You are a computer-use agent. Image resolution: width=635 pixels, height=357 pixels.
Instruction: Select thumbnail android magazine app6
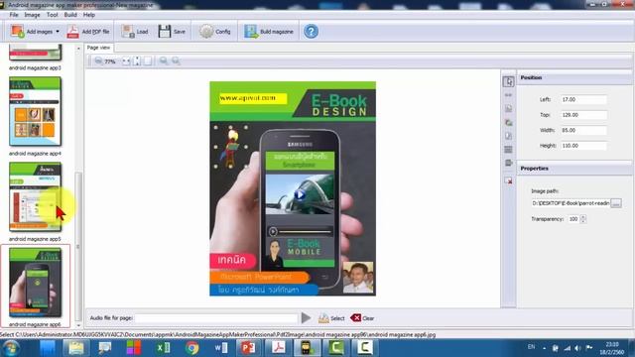(x=36, y=283)
